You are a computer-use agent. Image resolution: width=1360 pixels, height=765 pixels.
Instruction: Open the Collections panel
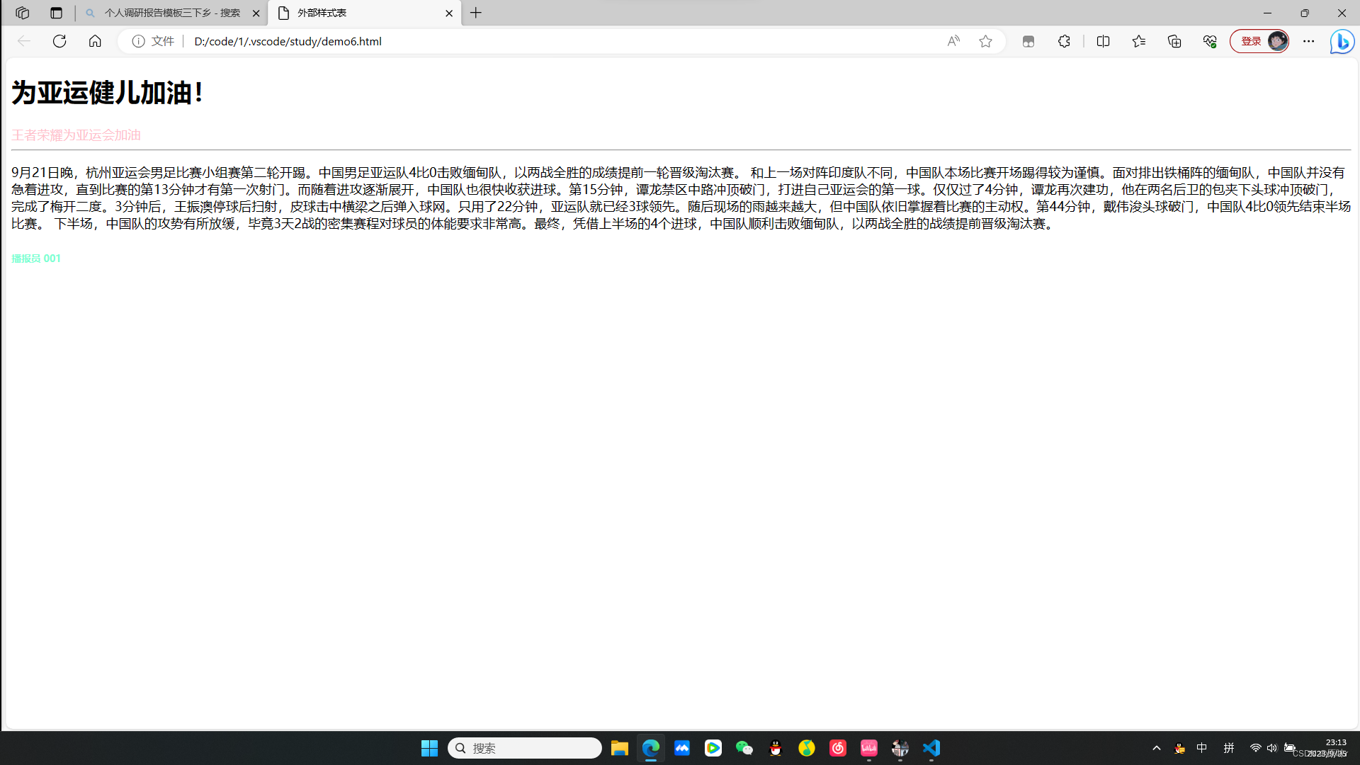tap(1174, 41)
